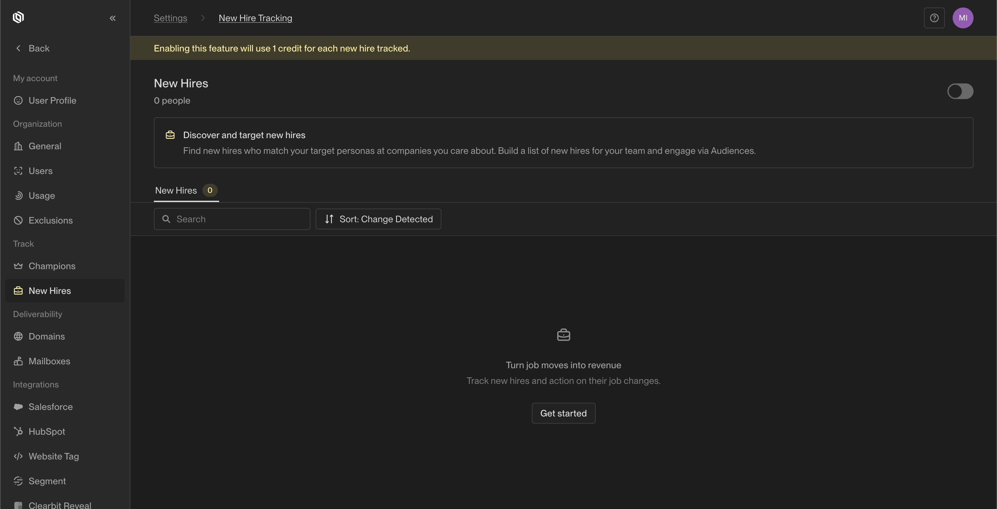Click the New Hires briefcase sidebar icon
This screenshot has height=509, width=997.
click(18, 291)
